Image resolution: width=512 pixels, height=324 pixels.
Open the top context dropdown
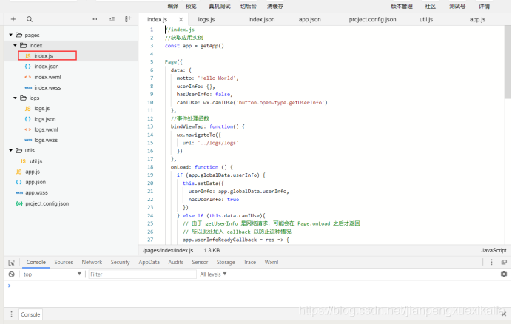pyautogui.click(x=53, y=274)
